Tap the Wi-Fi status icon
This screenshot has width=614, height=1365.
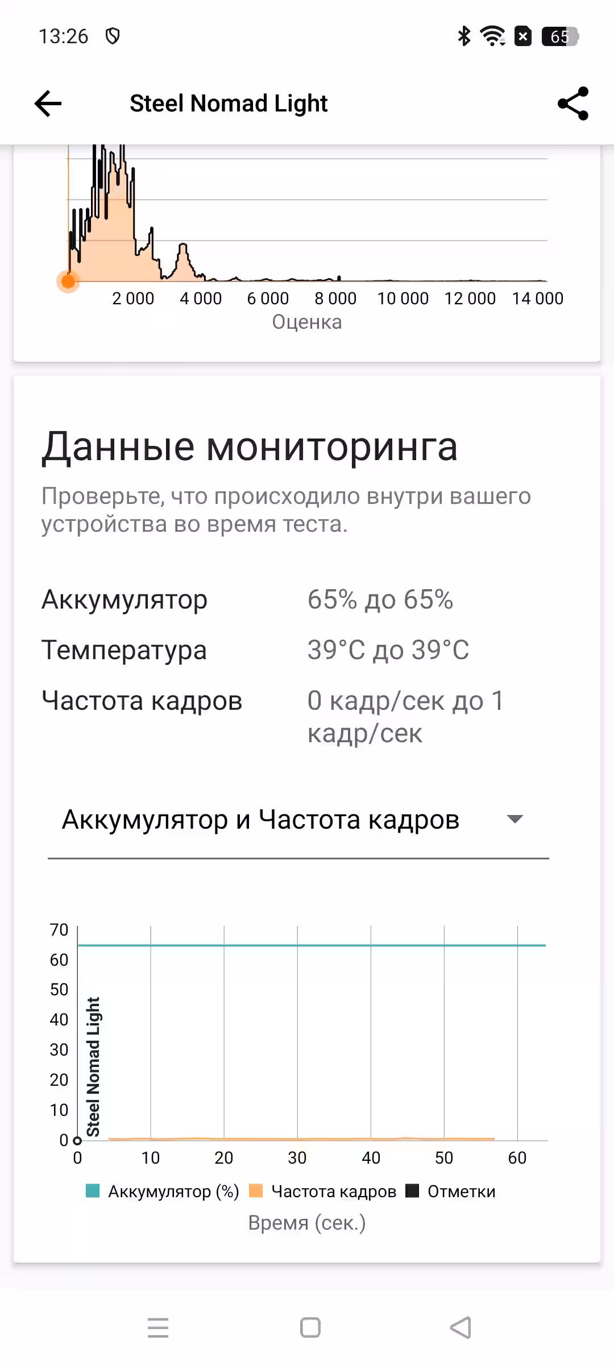[x=492, y=36]
